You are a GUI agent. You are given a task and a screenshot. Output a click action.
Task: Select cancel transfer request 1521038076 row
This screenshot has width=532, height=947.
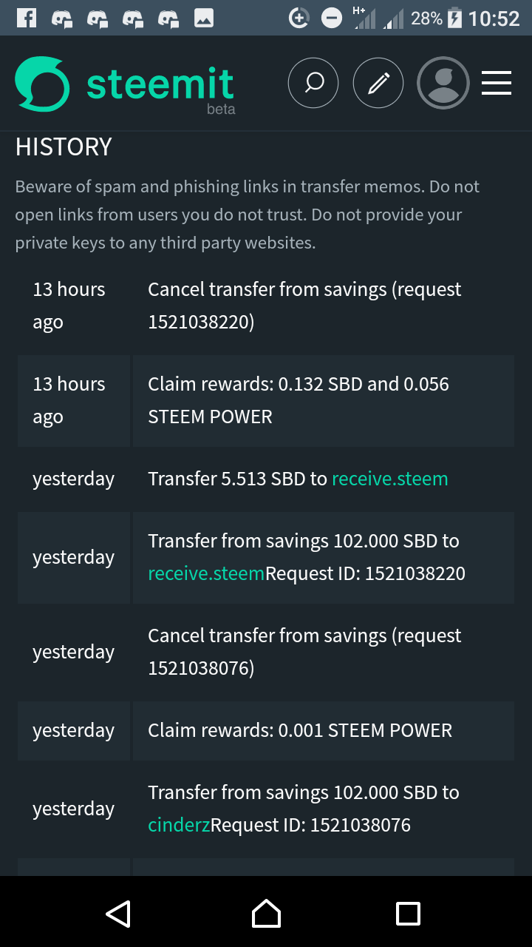pos(304,652)
